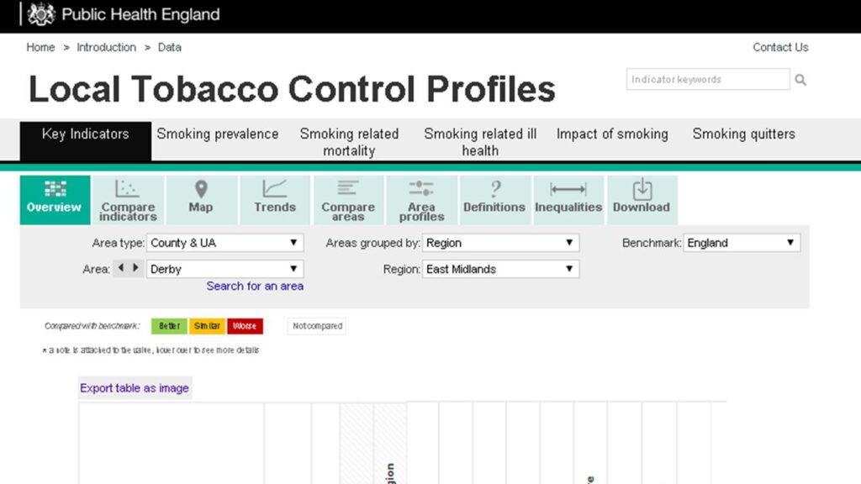Image resolution: width=861 pixels, height=484 pixels.
Task: Expand the Areas grouped by dropdown
Action: tap(501, 242)
